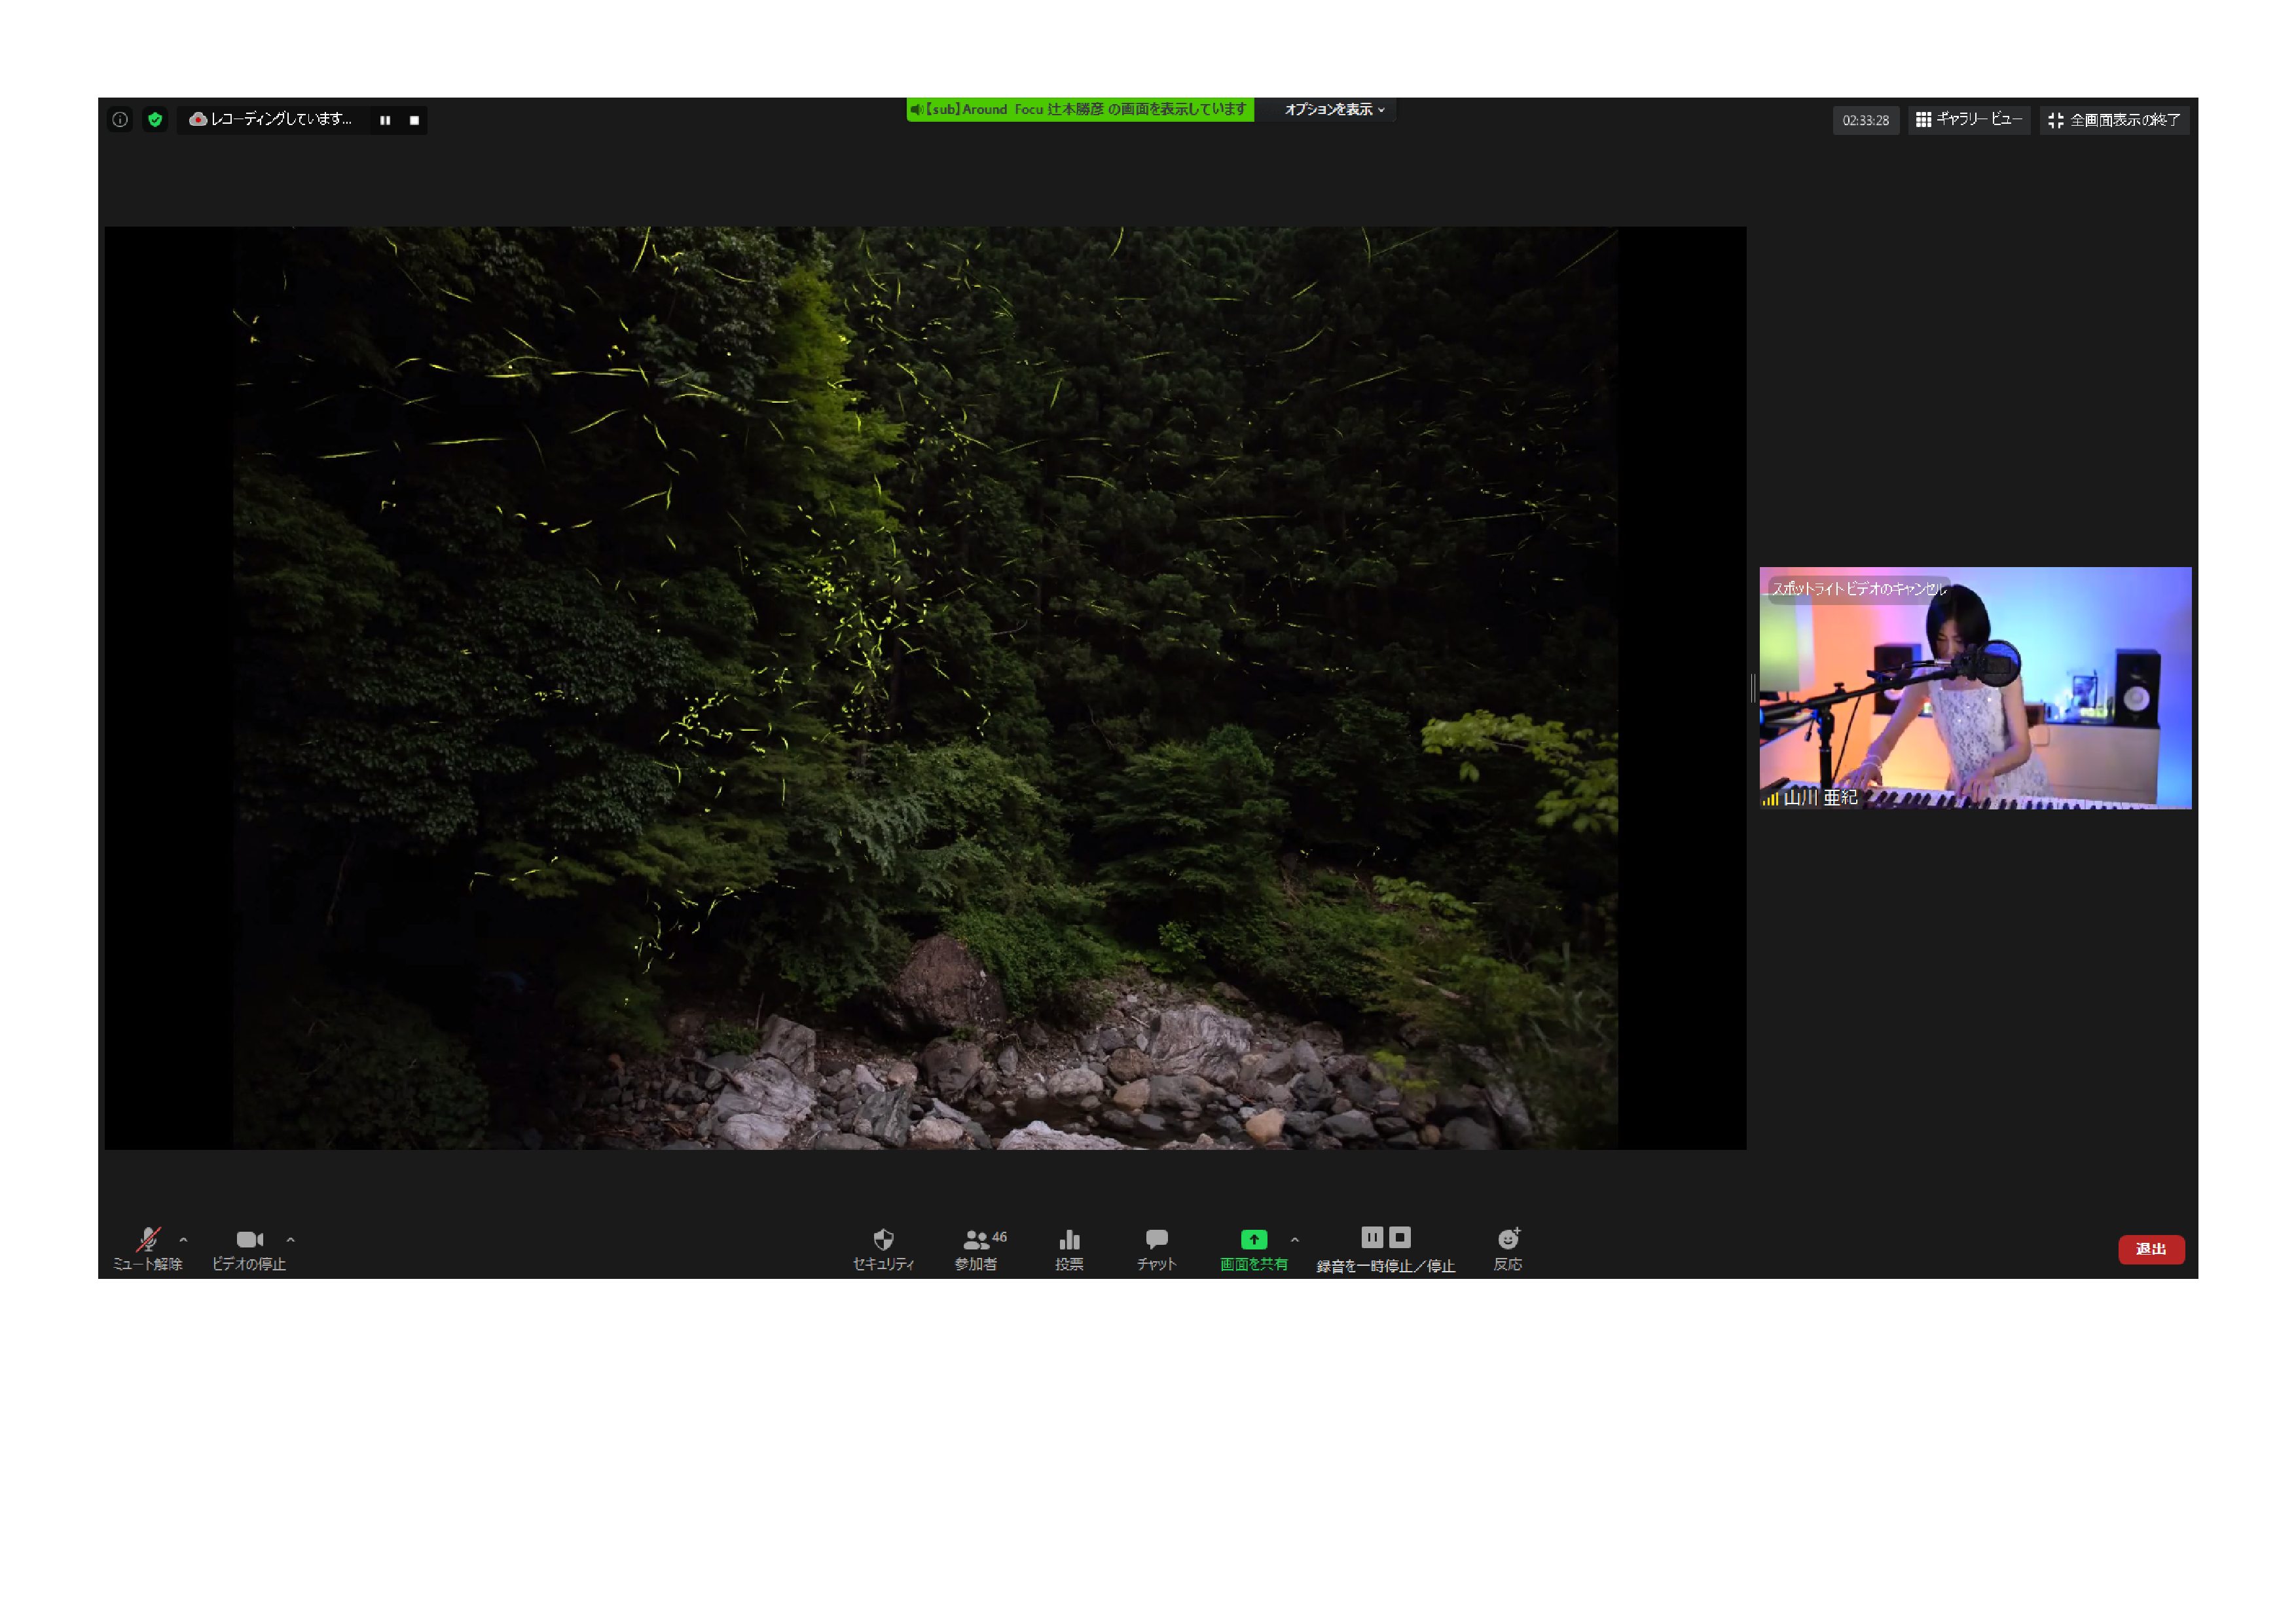This screenshot has height=1624, width=2296.
Task: Unmute microphone (ミュート解除)
Action: pos(148,1249)
